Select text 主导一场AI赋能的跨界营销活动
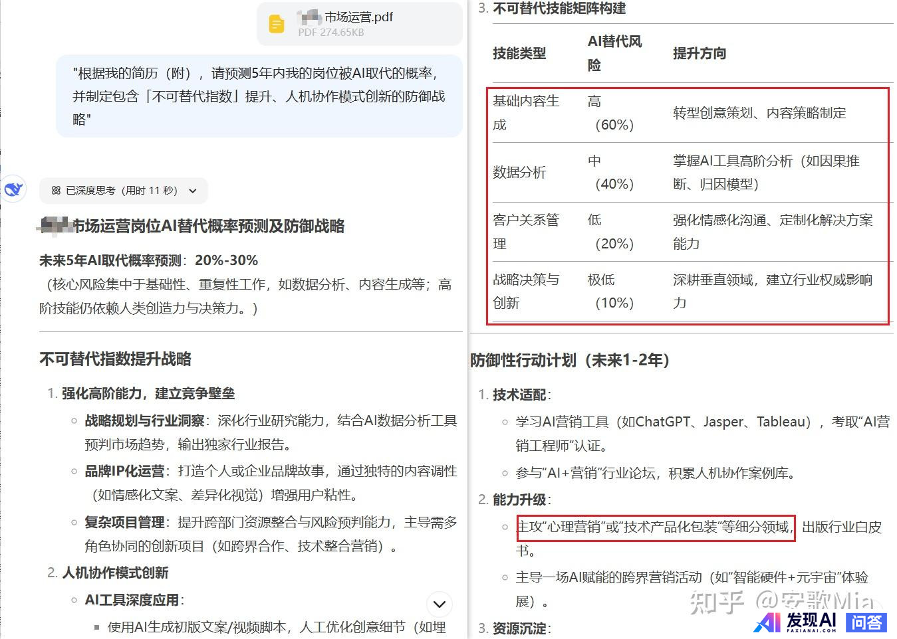 tap(609, 577)
